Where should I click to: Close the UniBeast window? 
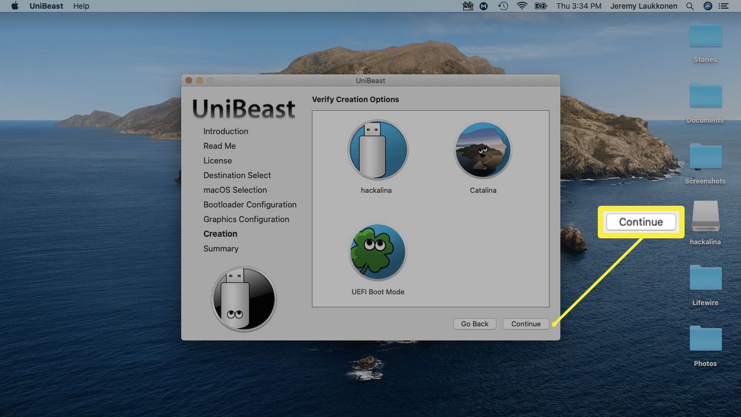[x=189, y=80]
